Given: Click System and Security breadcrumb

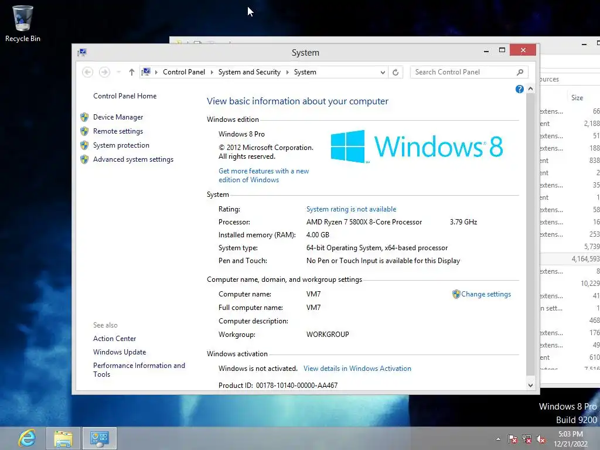Looking at the screenshot, I should coord(249,72).
